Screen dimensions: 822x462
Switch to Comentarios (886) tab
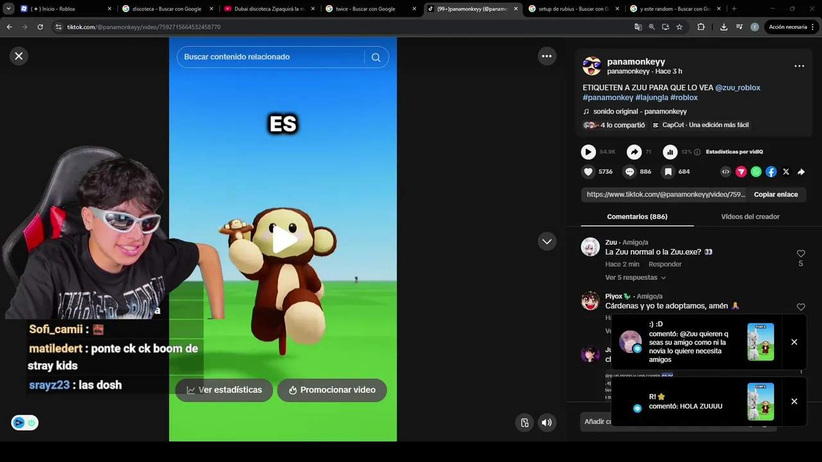click(x=637, y=217)
